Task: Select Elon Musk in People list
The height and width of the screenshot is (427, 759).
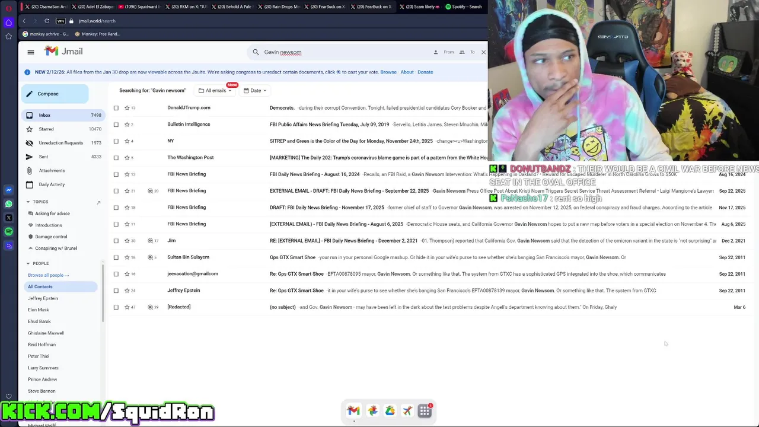Action: tap(39, 310)
